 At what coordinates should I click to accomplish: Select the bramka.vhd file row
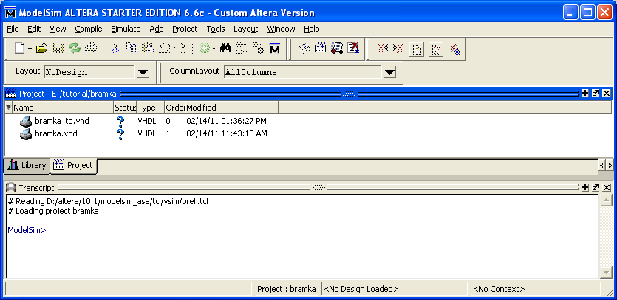coord(143,133)
